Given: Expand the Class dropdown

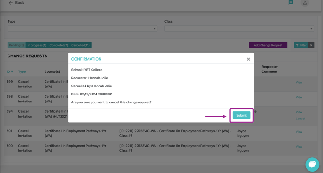Looking at the screenshot, I should pyautogui.click(x=239, y=29).
